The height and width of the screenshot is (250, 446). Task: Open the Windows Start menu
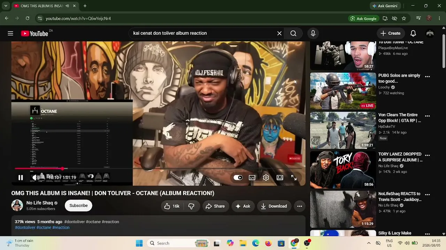pos(139,243)
